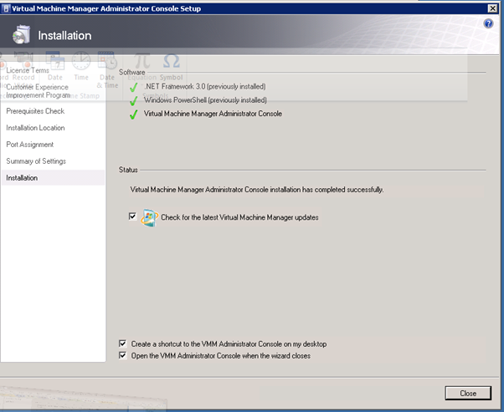Viewport: 504px width, 412px height.
Task: Click '.NET Framework 3.0 (previously installed)' text
Action: pos(205,87)
